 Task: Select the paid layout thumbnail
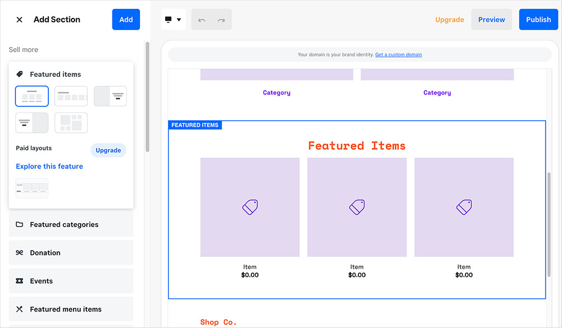click(32, 188)
